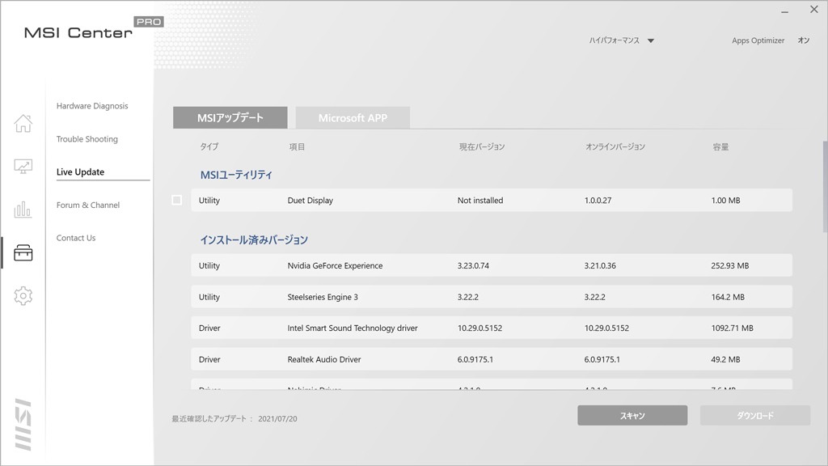The image size is (828, 466).
Task: Check the Duet Display checkbox
Action: point(177,200)
